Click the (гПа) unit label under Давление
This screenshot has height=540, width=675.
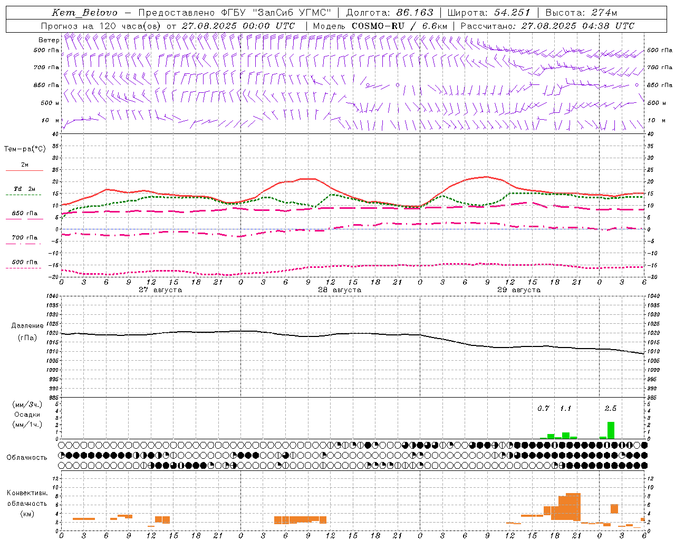27,338
